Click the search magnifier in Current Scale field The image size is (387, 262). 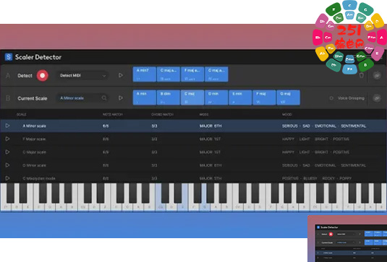(x=104, y=98)
